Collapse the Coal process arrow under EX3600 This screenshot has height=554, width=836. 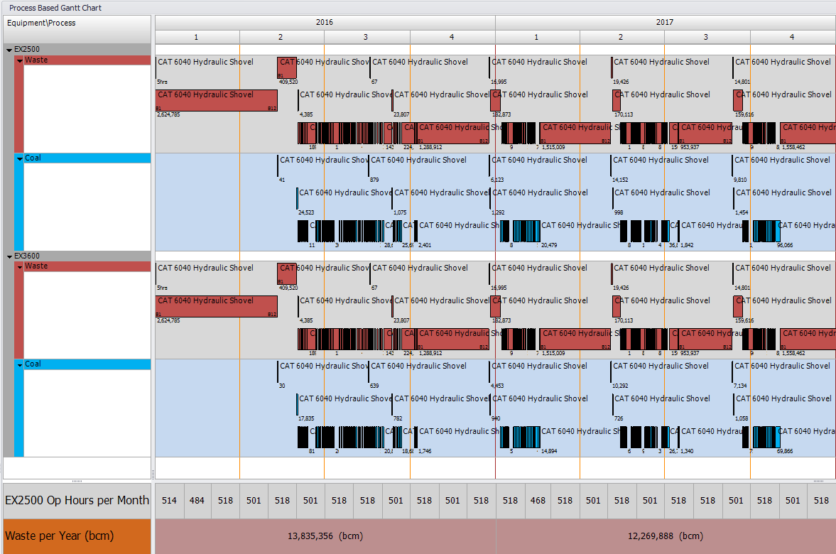pyautogui.click(x=20, y=364)
